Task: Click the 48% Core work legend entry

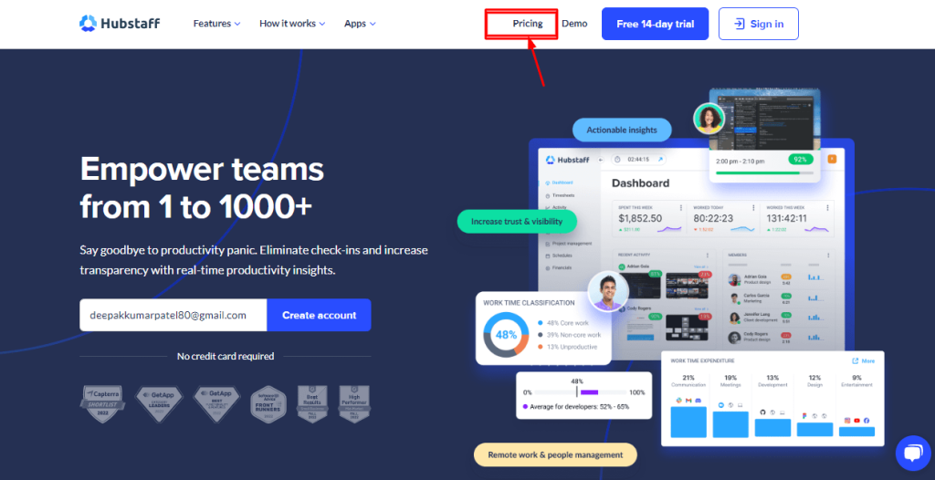Action: (x=562, y=322)
